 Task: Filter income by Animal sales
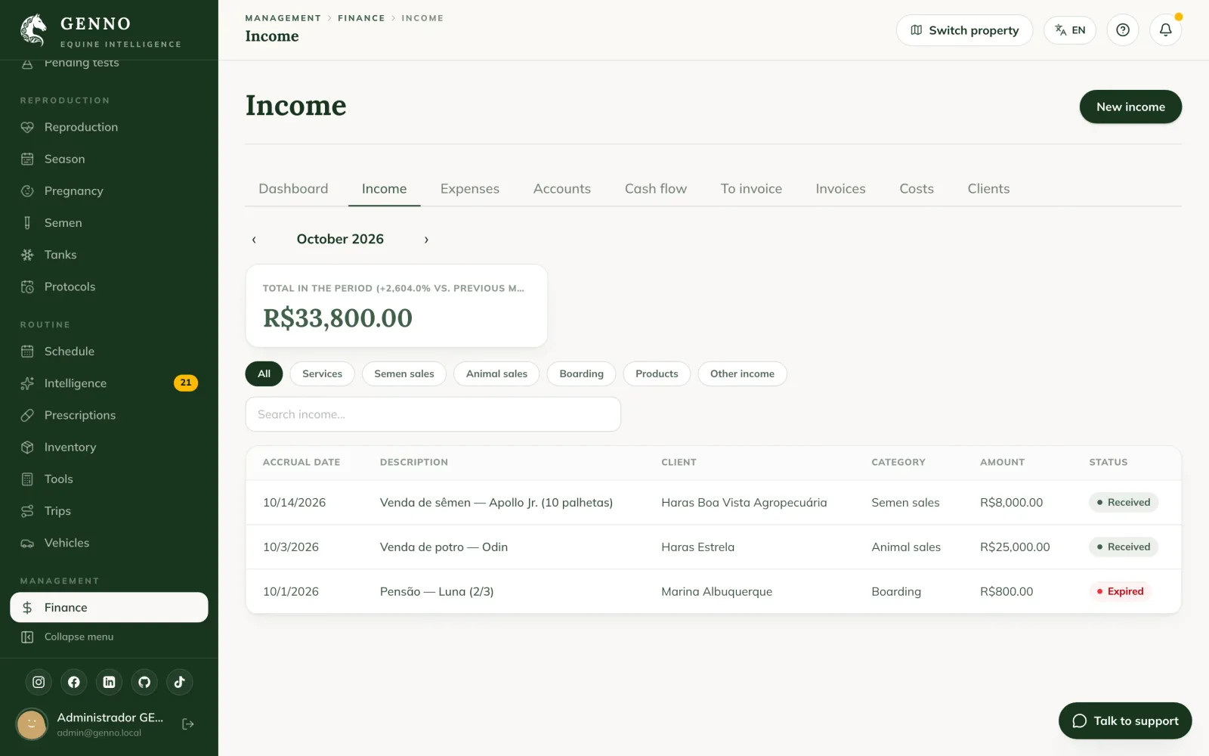coord(496,374)
